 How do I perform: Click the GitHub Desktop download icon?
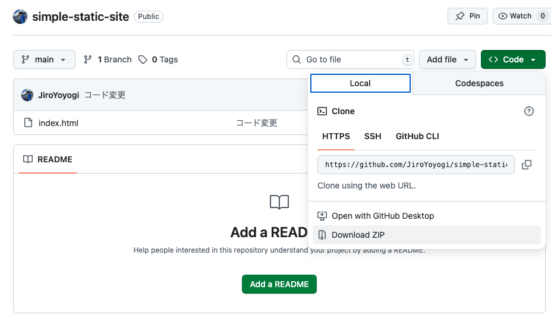pyautogui.click(x=322, y=216)
